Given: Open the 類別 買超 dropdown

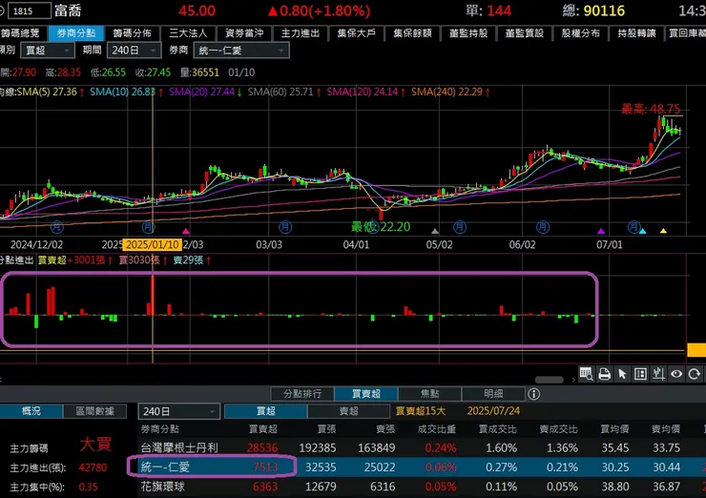Looking at the screenshot, I should 48,51.
